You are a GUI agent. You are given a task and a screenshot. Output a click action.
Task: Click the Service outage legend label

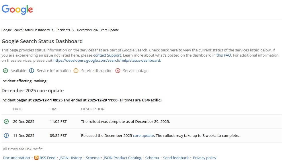pyautogui.click(x=136, y=71)
